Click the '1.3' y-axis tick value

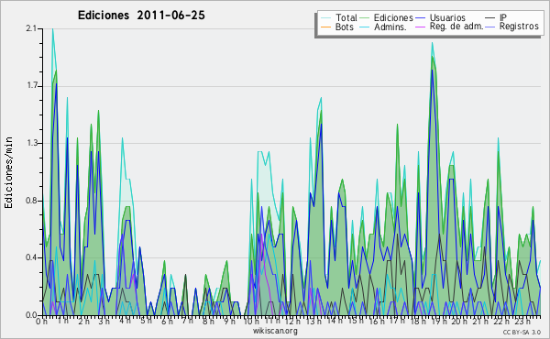tap(31, 143)
